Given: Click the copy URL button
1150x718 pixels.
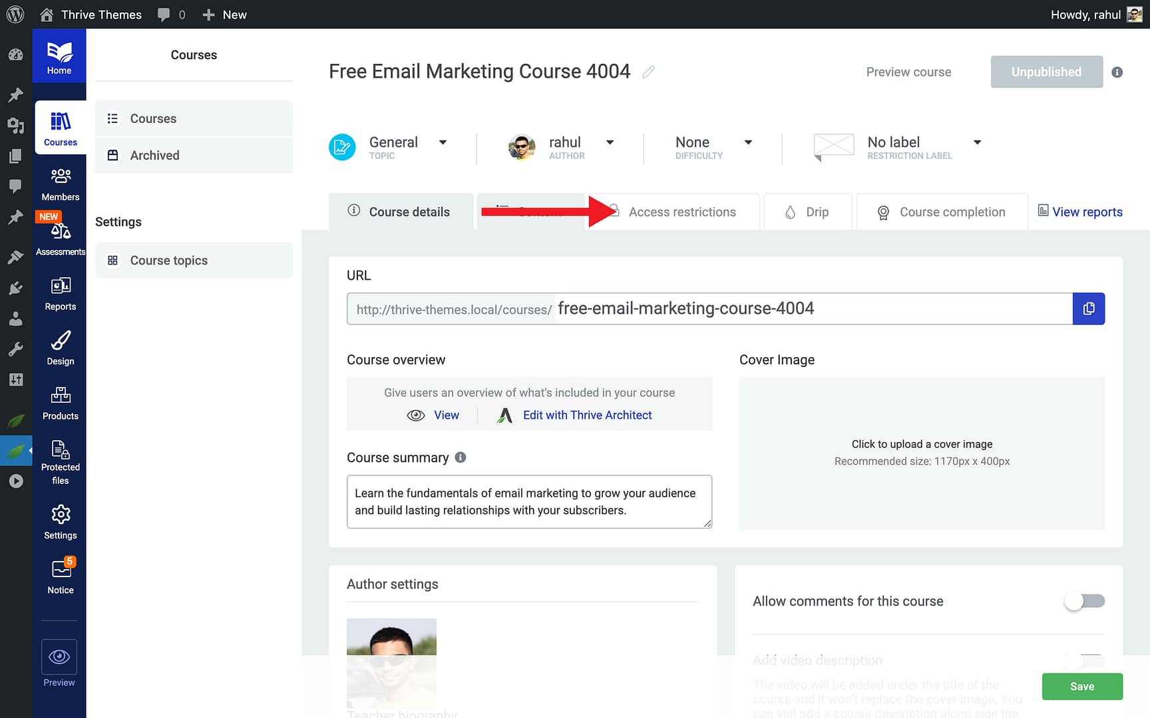Looking at the screenshot, I should click(x=1088, y=308).
